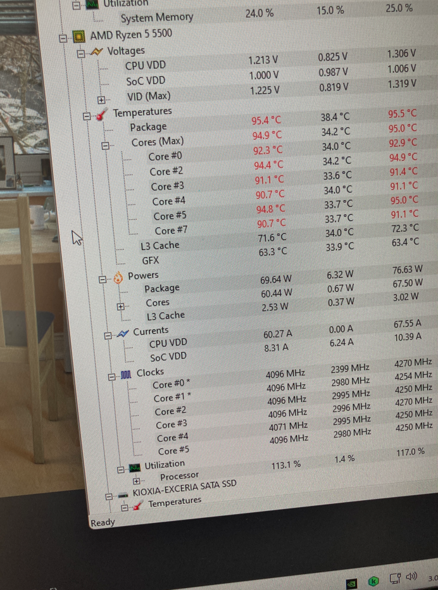Select the Core #7 temperature row

point(171,230)
